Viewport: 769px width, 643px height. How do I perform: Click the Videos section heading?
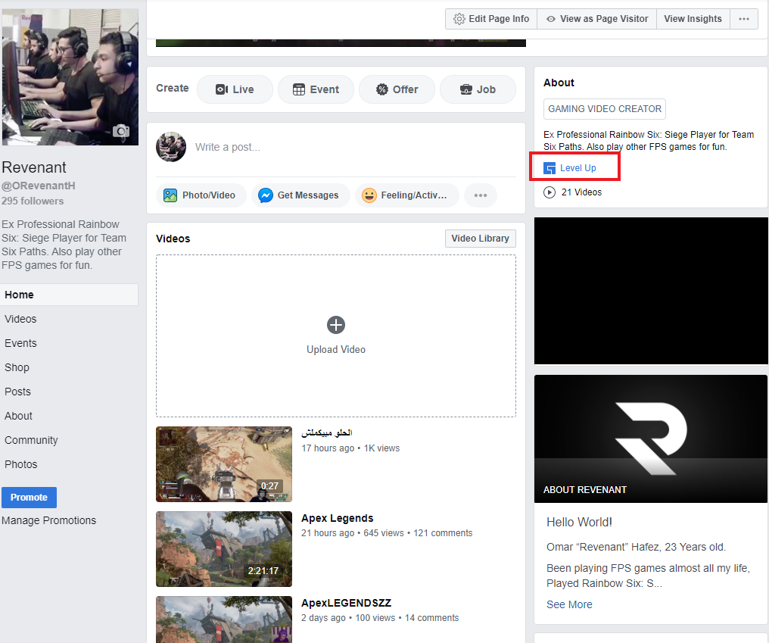click(x=173, y=239)
